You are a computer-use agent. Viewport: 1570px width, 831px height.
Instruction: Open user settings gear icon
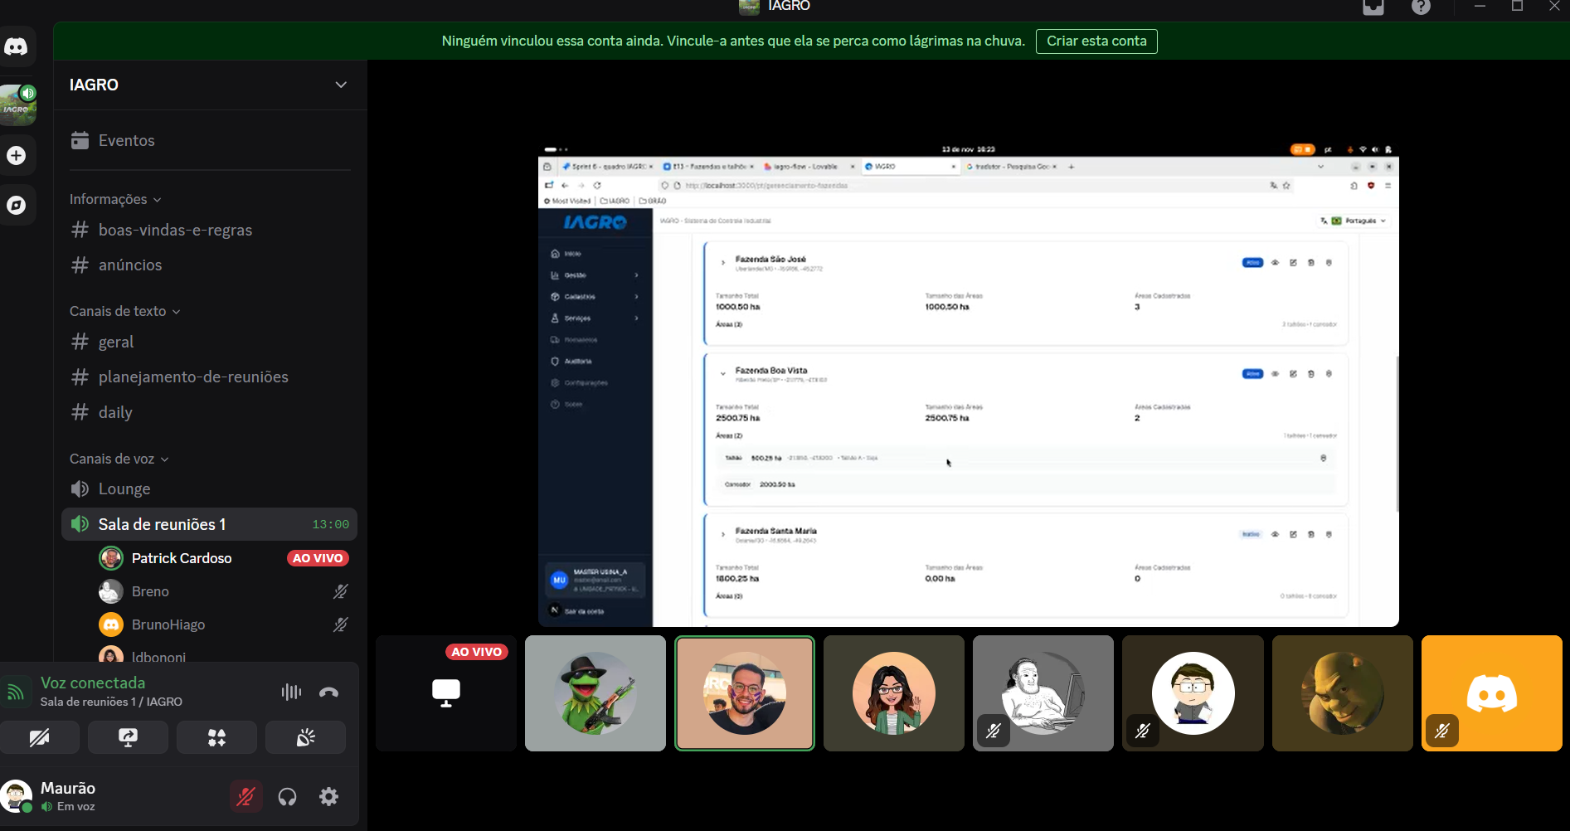tap(329, 797)
